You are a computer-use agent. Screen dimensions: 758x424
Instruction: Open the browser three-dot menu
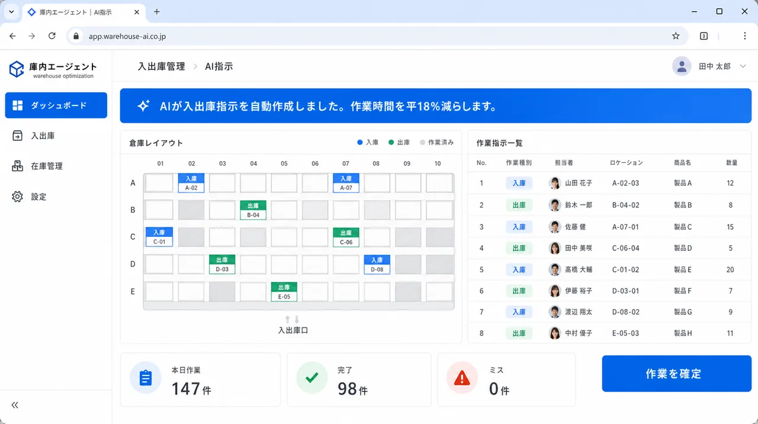[745, 36]
